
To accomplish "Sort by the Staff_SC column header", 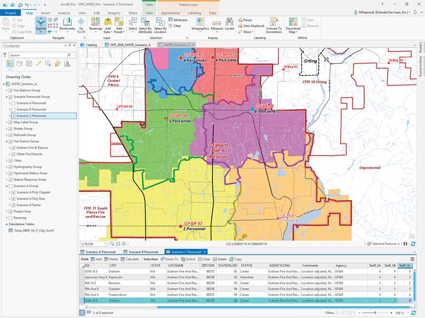I will pos(405,266).
